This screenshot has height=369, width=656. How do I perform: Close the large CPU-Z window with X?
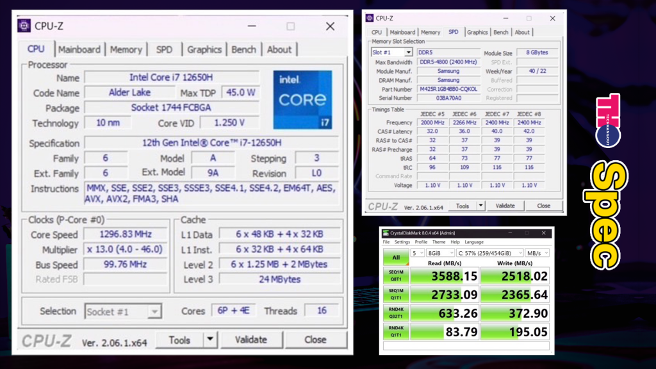(x=330, y=26)
